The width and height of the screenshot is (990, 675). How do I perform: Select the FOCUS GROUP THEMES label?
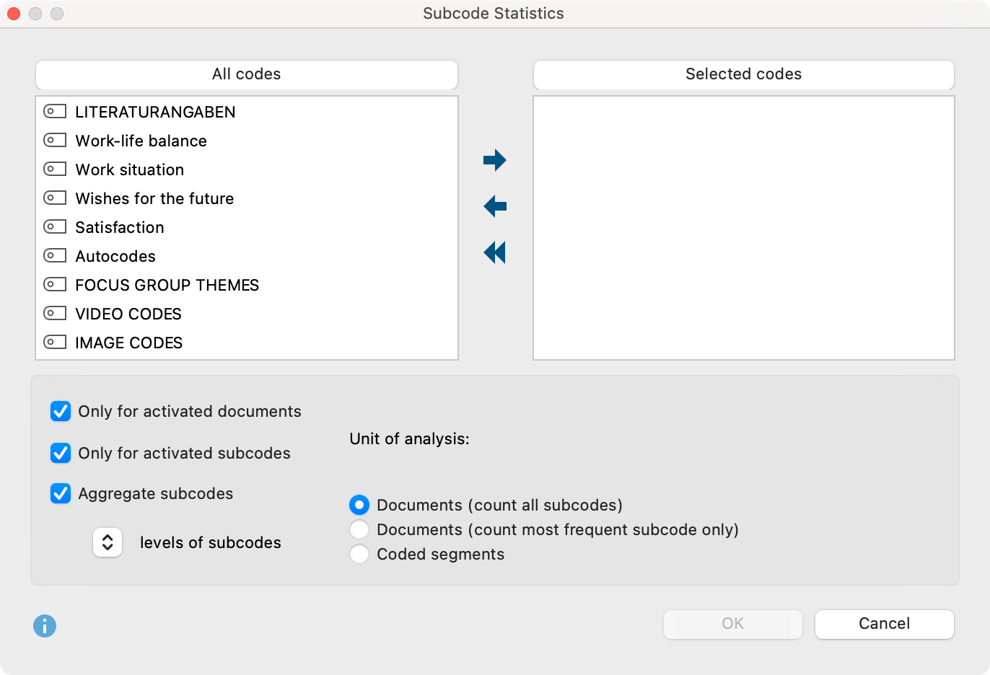pos(167,285)
